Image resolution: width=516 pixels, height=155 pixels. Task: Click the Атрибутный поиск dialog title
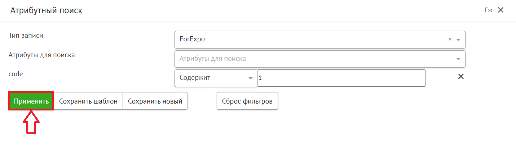point(46,10)
